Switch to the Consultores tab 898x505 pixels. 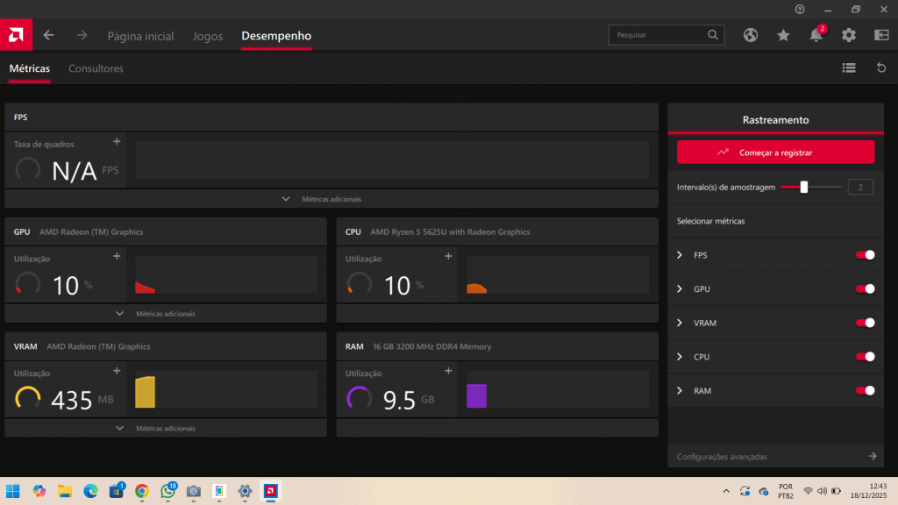(x=96, y=68)
